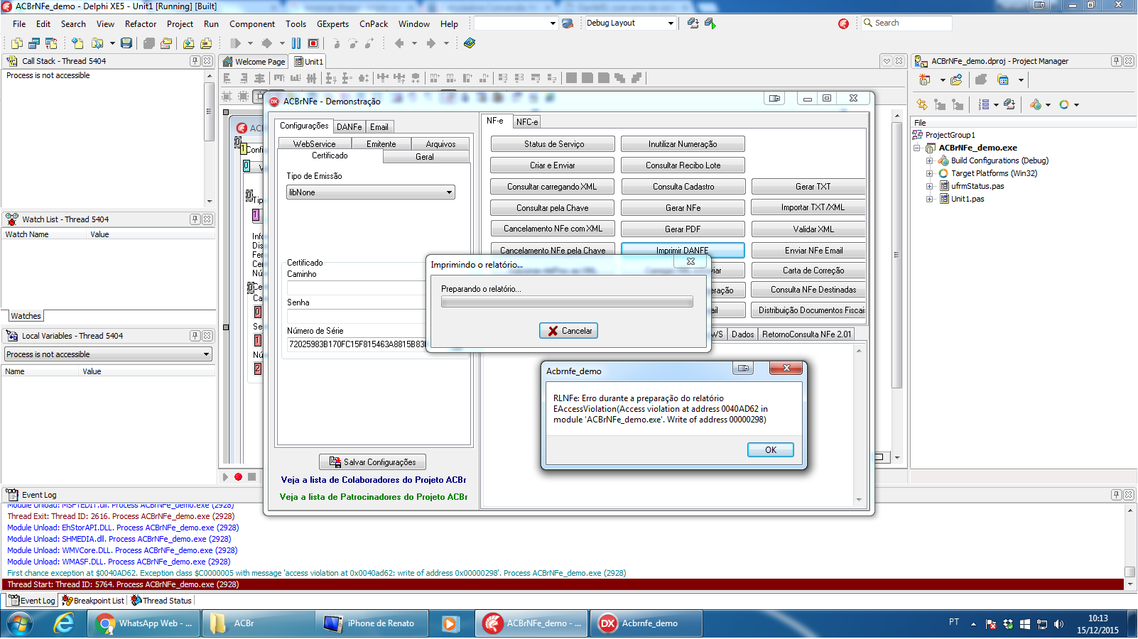Click the Preparando o relatório progress bar
This screenshot has height=639, width=1138.
coord(567,302)
